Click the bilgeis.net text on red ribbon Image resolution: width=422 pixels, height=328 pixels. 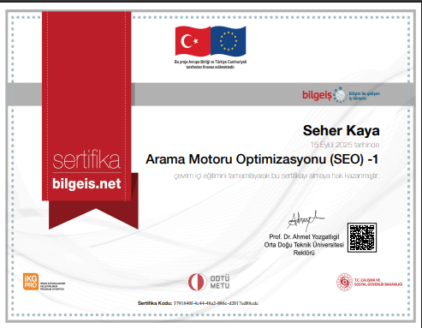point(86,184)
